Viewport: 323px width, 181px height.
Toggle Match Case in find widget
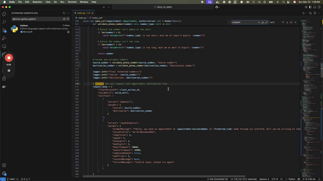point(259,22)
